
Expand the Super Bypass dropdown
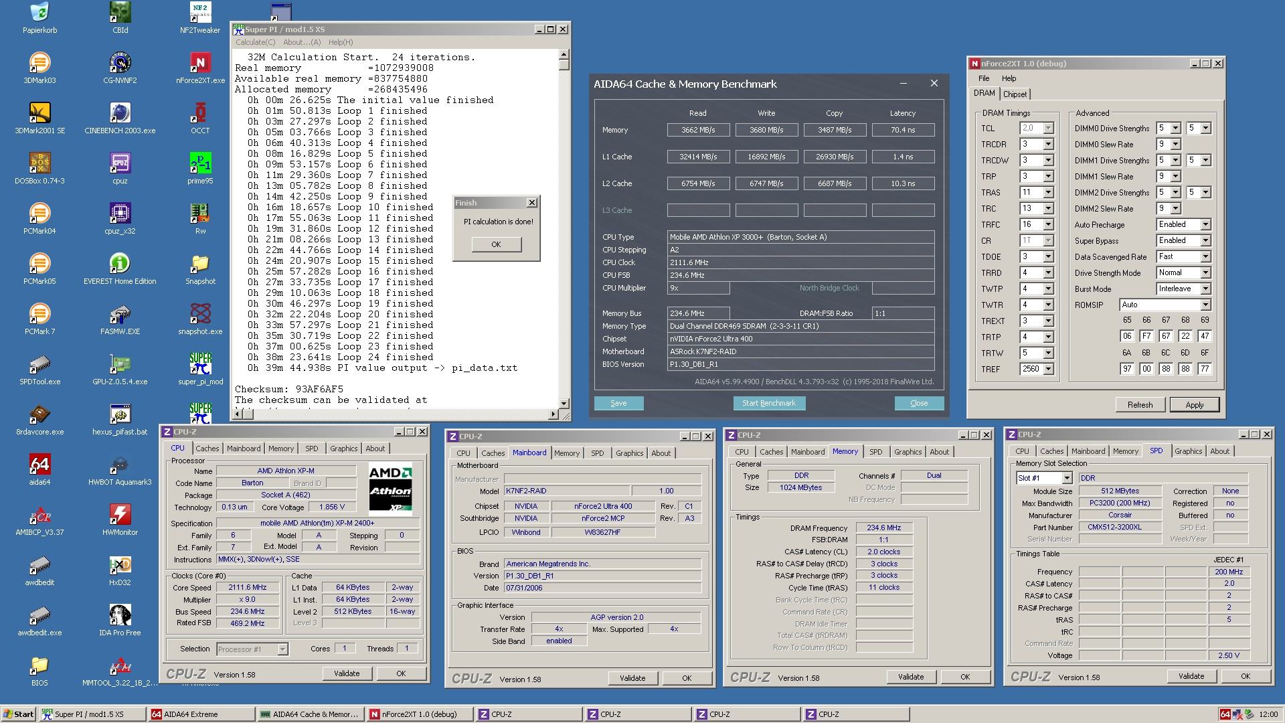coord(1205,241)
